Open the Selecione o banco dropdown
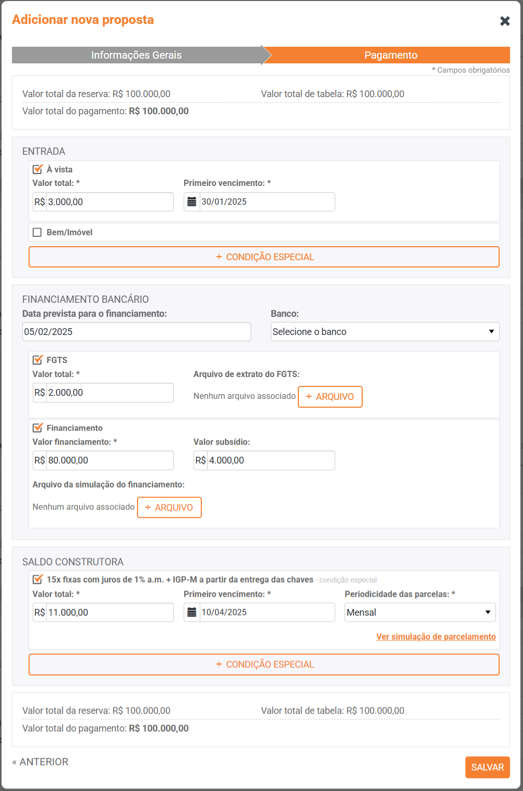The width and height of the screenshot is (523, 791). pyautogui.click(x=384, y=332)
